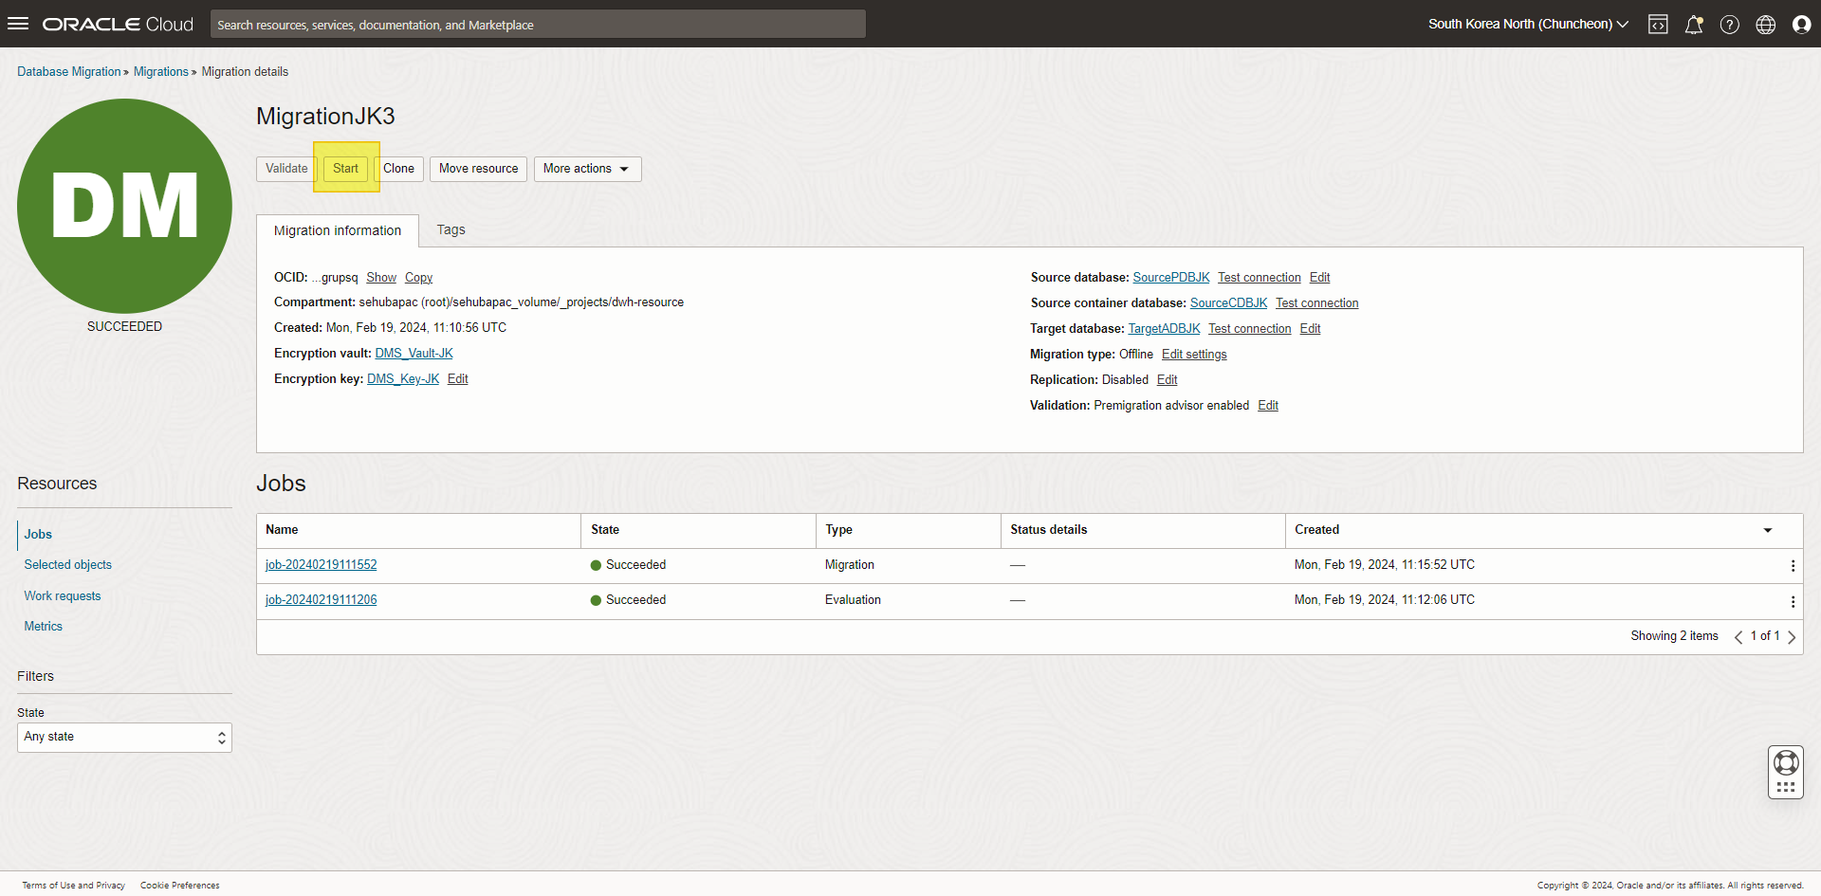Edit the Source database
This screenshot has height=896, width=1821.
click(x=1320, y=278)
